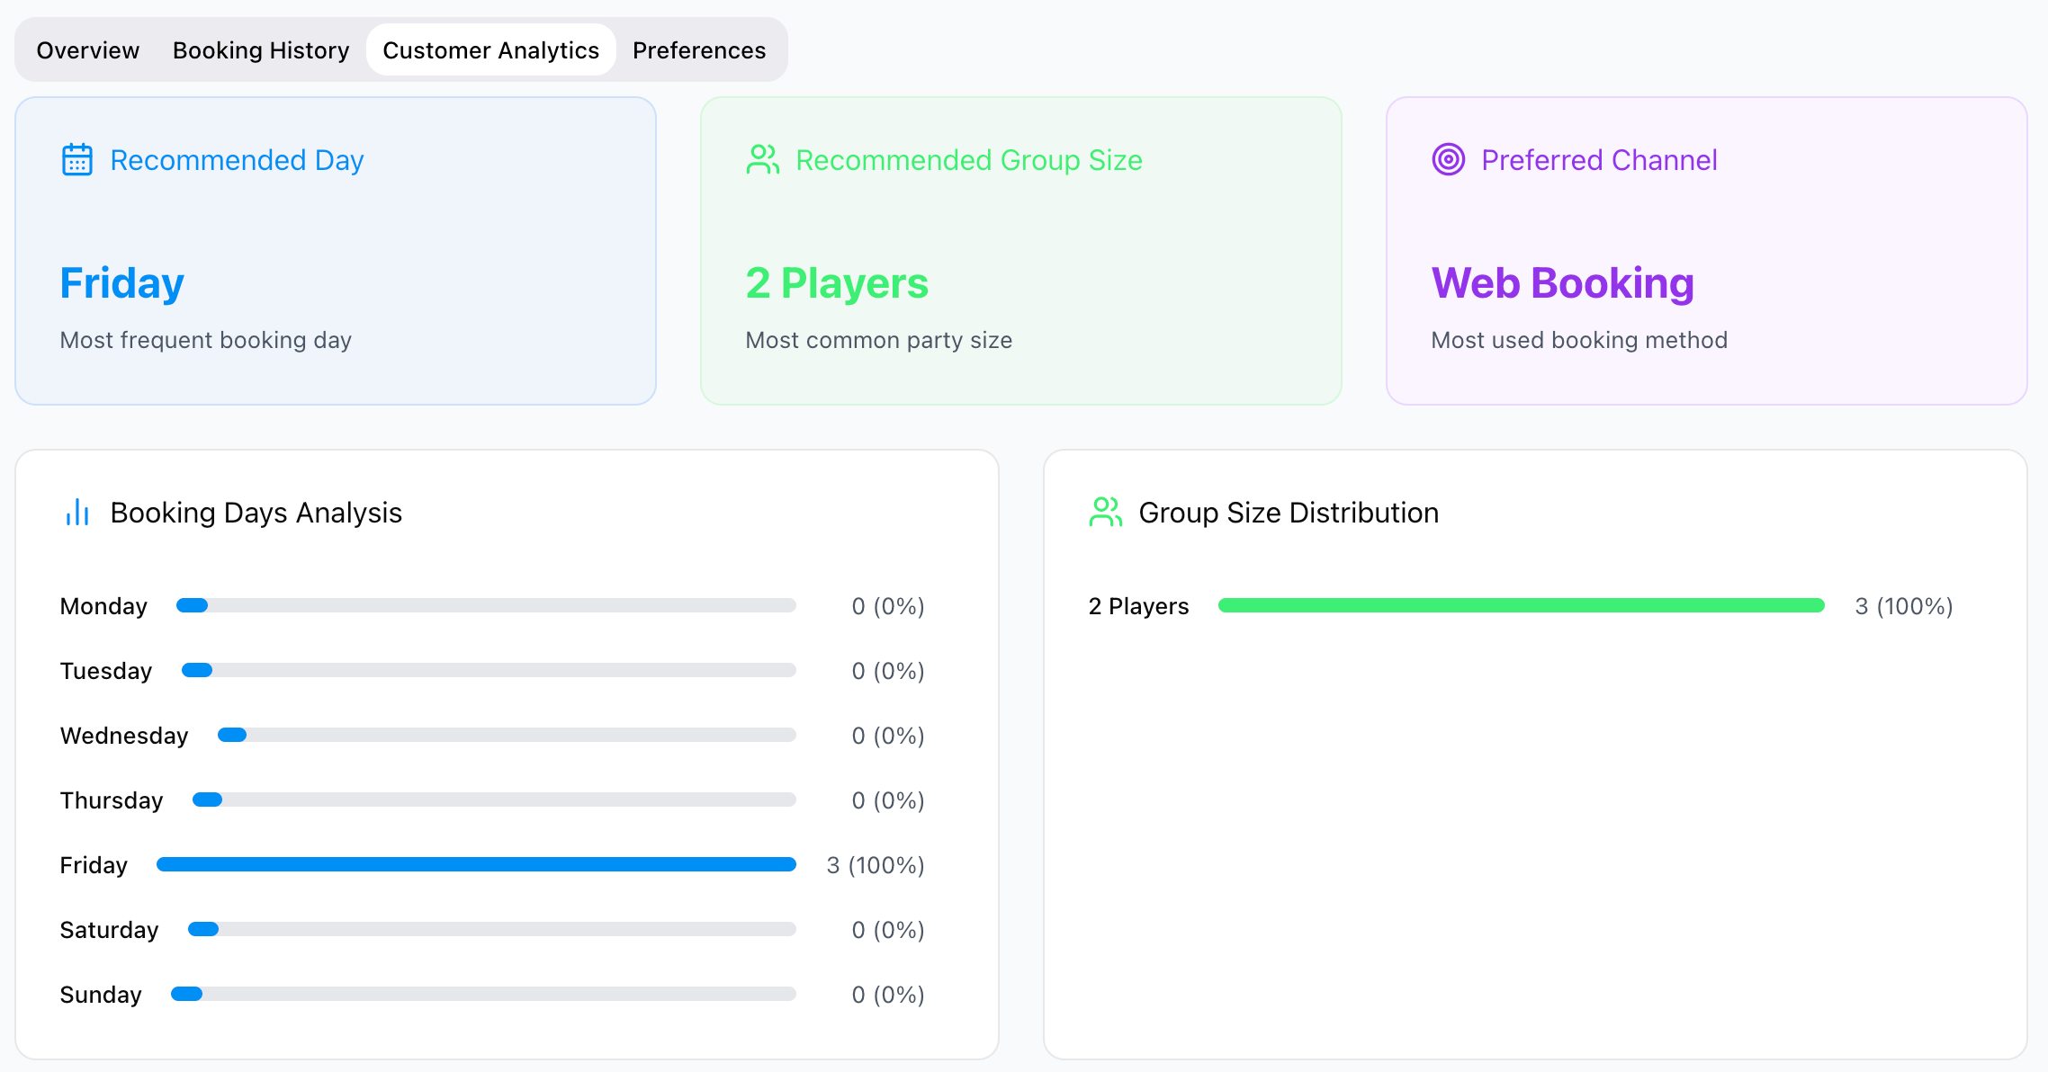The image size is (2048, 1072).
Task: Click the 3 (100%) value beside Friday
Action: point(876,865)
